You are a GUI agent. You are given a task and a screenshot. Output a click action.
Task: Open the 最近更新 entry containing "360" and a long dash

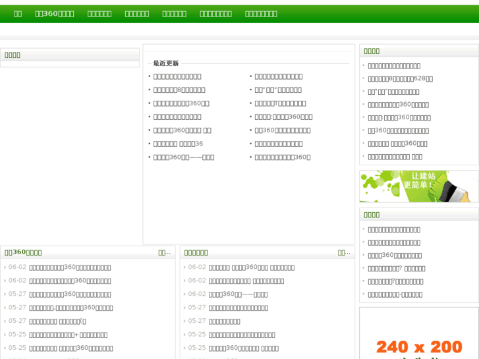click(x=184, y=157)
